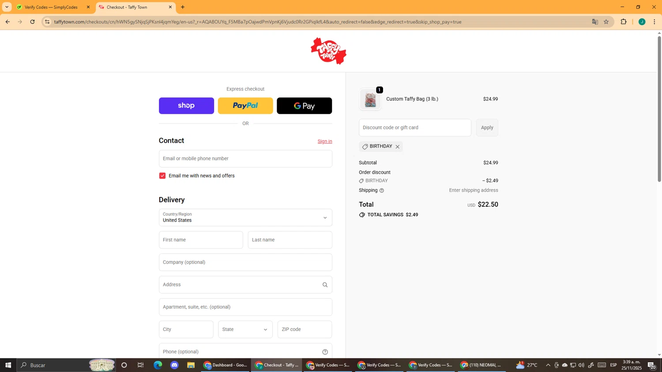
Task: Click the BIRTHDAY discount tag icon
Action: click(365, 147)
